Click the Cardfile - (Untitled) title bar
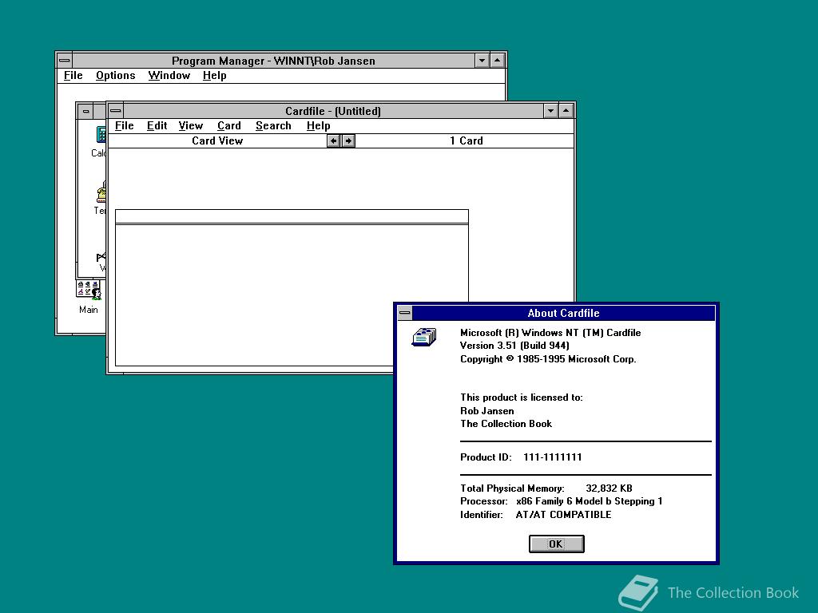This screenshot has height=613, width=818. coord(333,110)
